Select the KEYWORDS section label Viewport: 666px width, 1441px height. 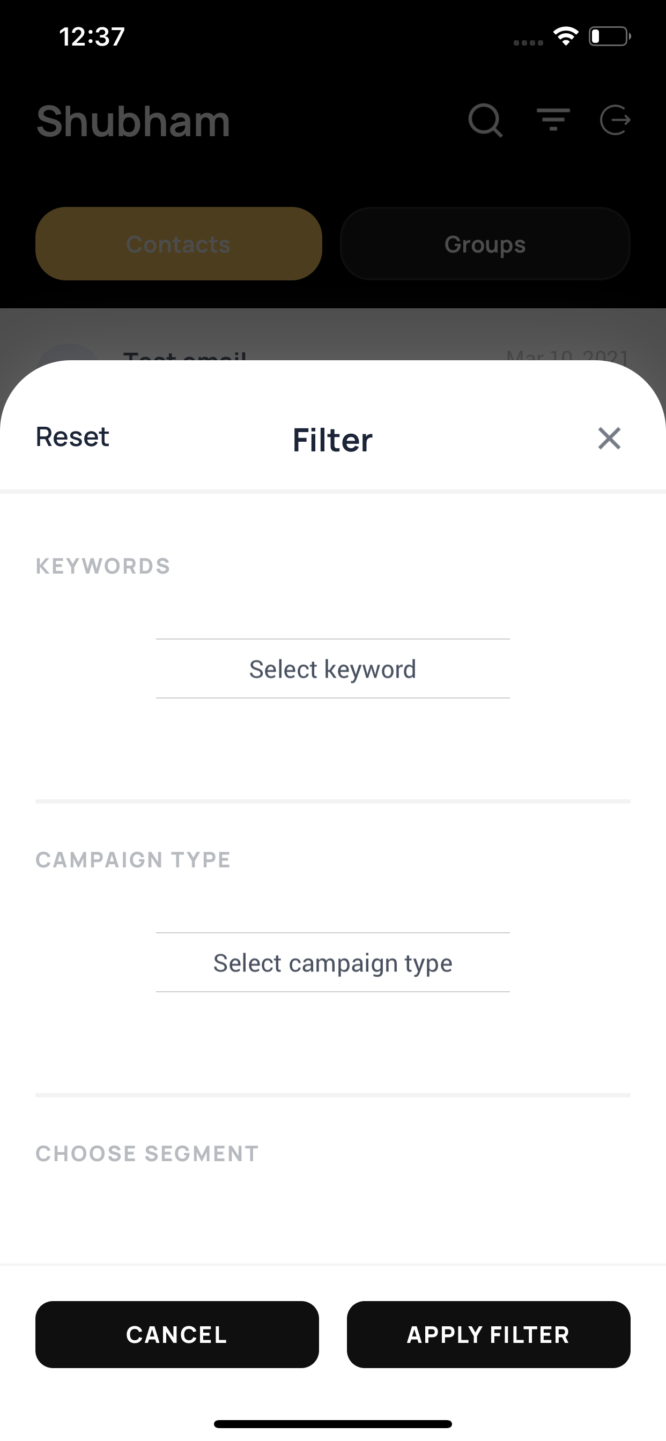pyautogui.click(x=103, y=566)
